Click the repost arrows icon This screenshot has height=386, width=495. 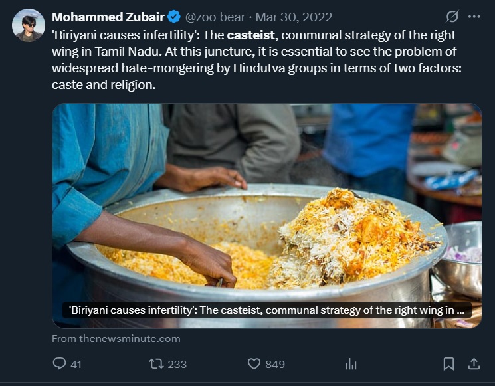155,363
